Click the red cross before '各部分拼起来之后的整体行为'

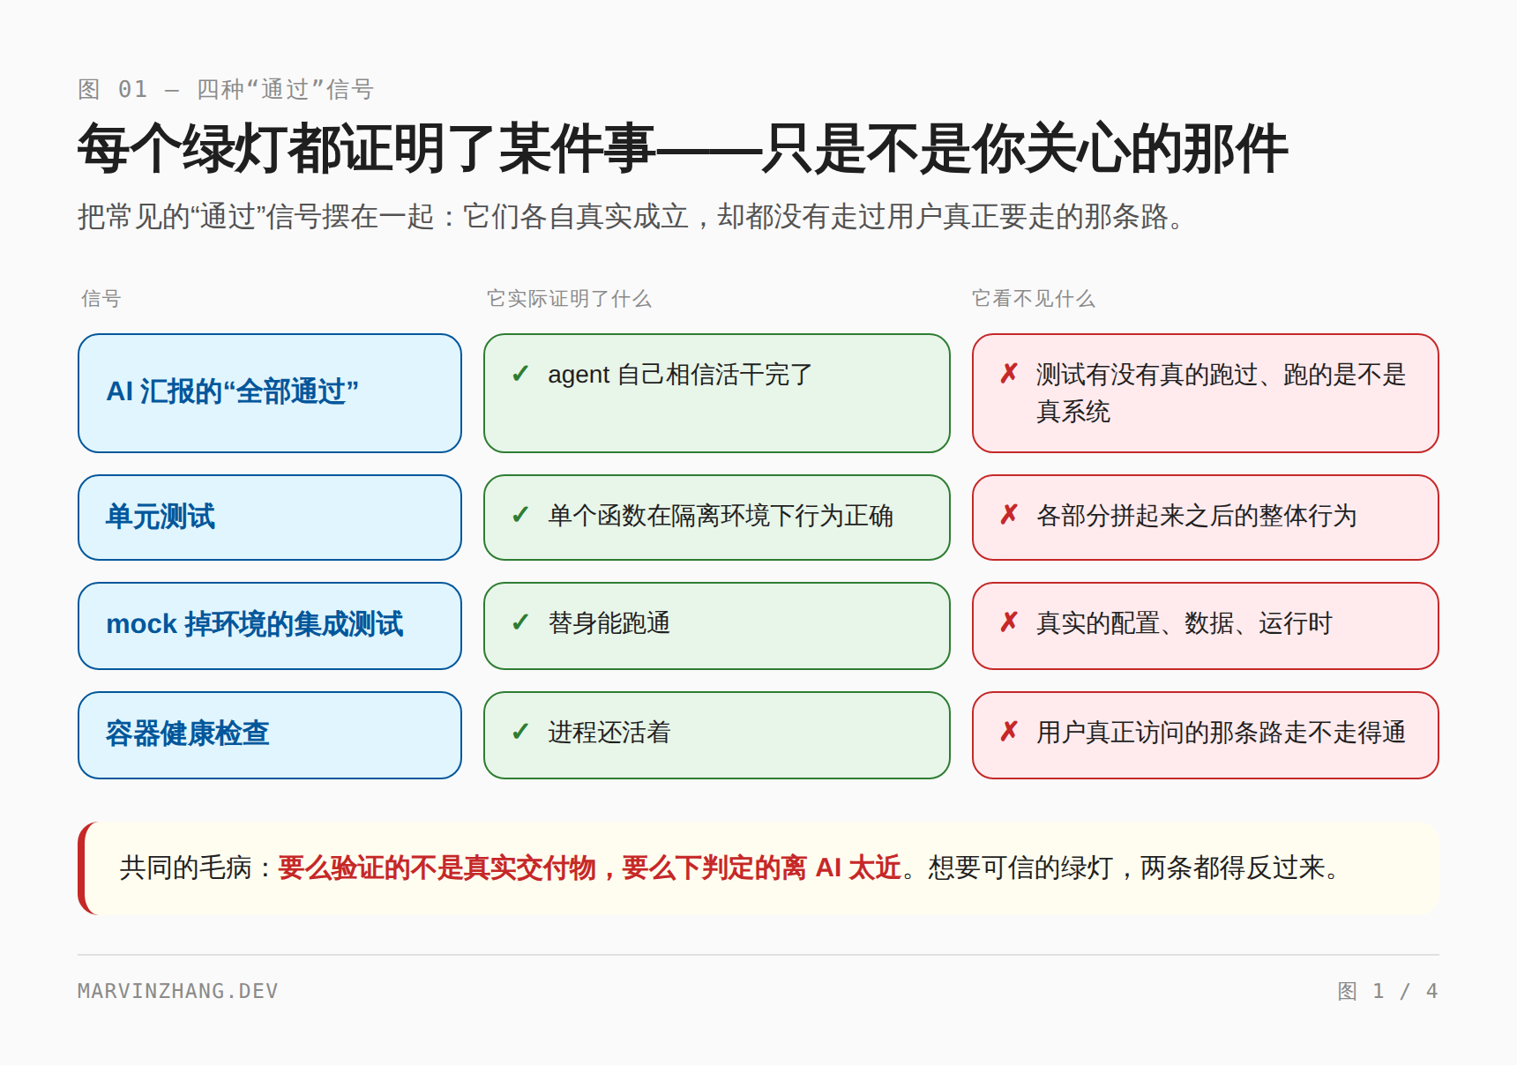click(1009, 515)
